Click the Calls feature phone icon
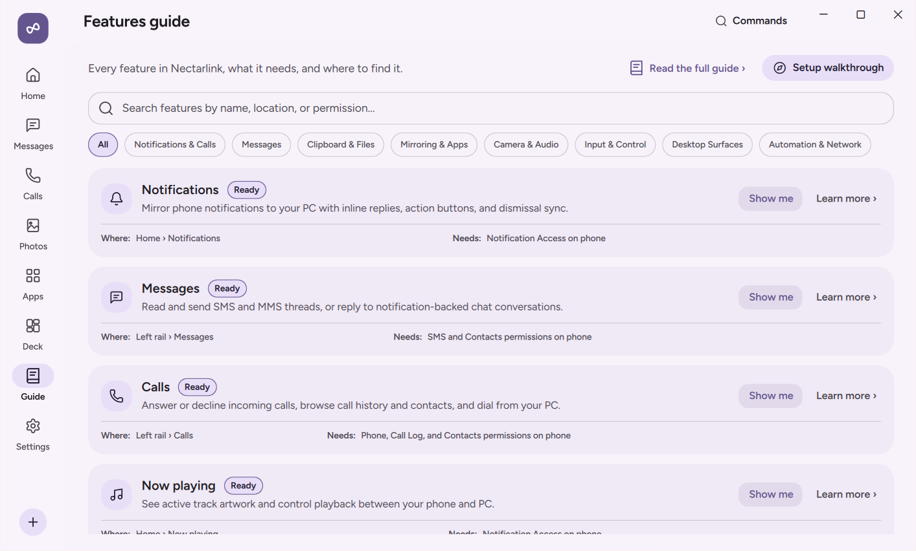This screenshot has height=551, width=916. (117, 396)
